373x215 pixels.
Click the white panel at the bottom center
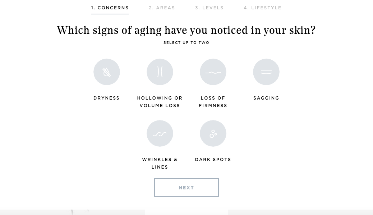(x=186, y=212)
